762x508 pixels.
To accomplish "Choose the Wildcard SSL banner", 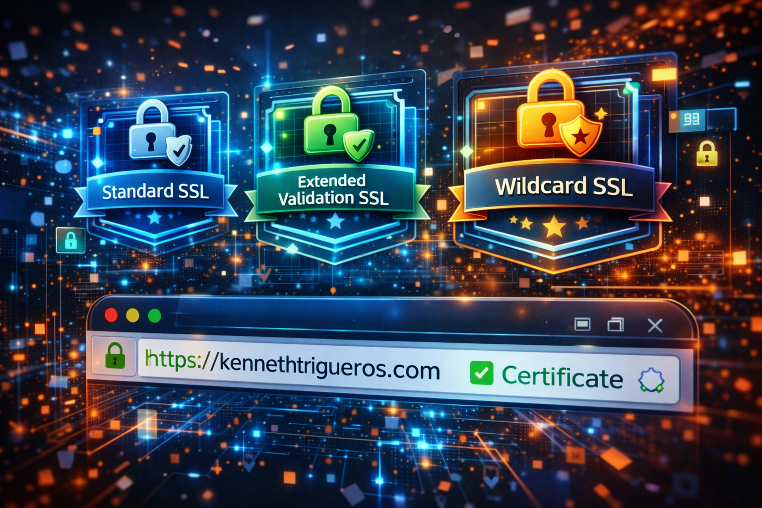I will point(564,187).
